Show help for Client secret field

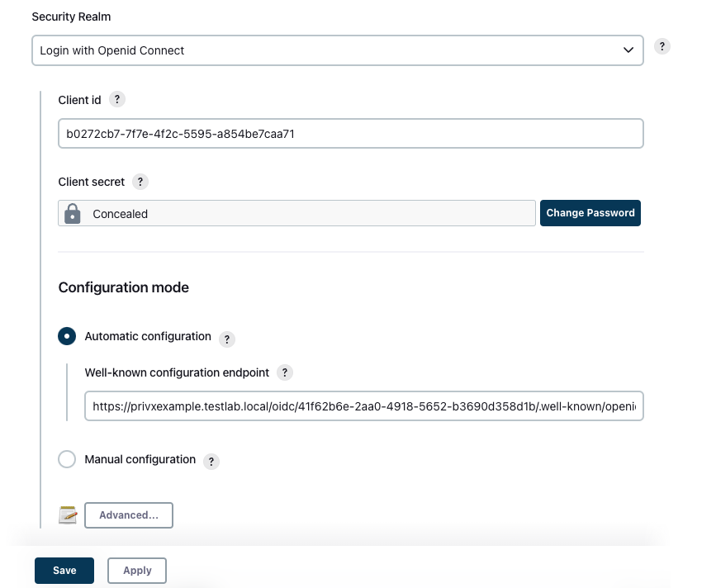coord(140,182)
